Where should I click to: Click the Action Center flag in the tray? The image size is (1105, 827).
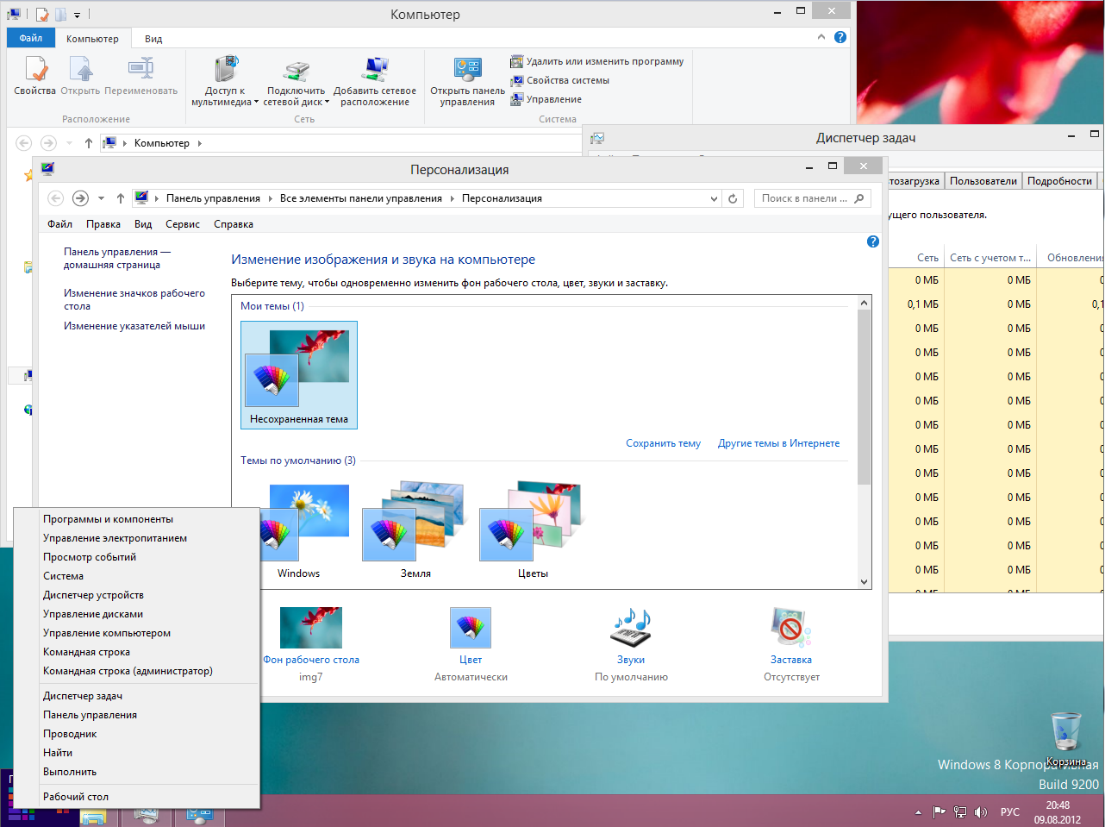point(940,812)
